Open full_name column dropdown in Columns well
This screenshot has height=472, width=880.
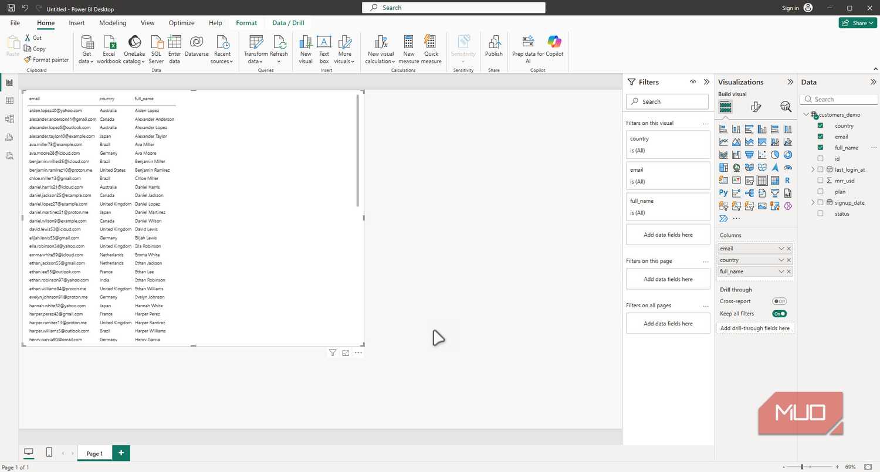click(x=781, y=271)
